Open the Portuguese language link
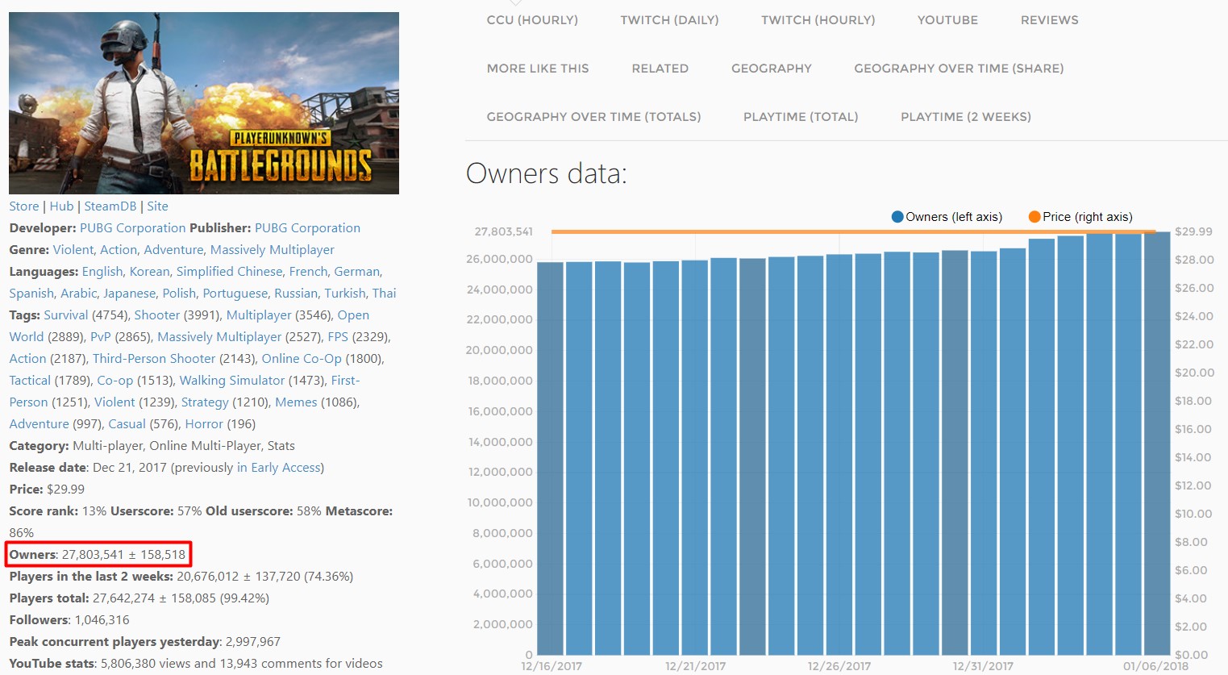The height and width of the screenshot is (675, 1228). pyautogui.click(x=235, y=294)
